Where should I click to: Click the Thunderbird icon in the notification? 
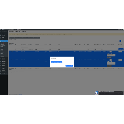(97, 93)
